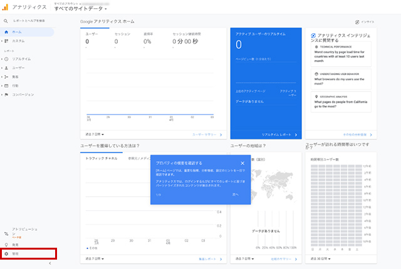Open the 地域のサマリー link
Image resolution: width=401 pixels, height=269 pixels.
point(281,259)
